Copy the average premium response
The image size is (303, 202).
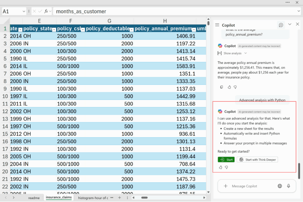coord(221,87)
